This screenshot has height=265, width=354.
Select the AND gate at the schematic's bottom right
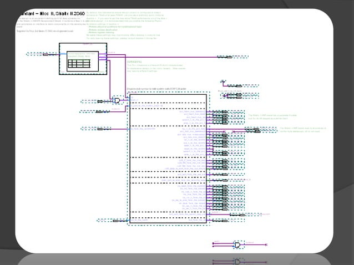pyautogui.click(x=237, y=244)
